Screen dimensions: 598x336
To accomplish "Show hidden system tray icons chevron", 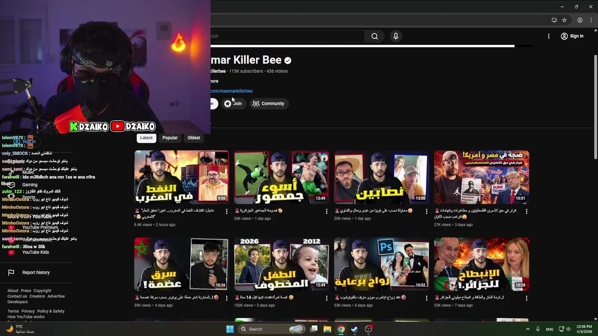I will pos(528,329).
